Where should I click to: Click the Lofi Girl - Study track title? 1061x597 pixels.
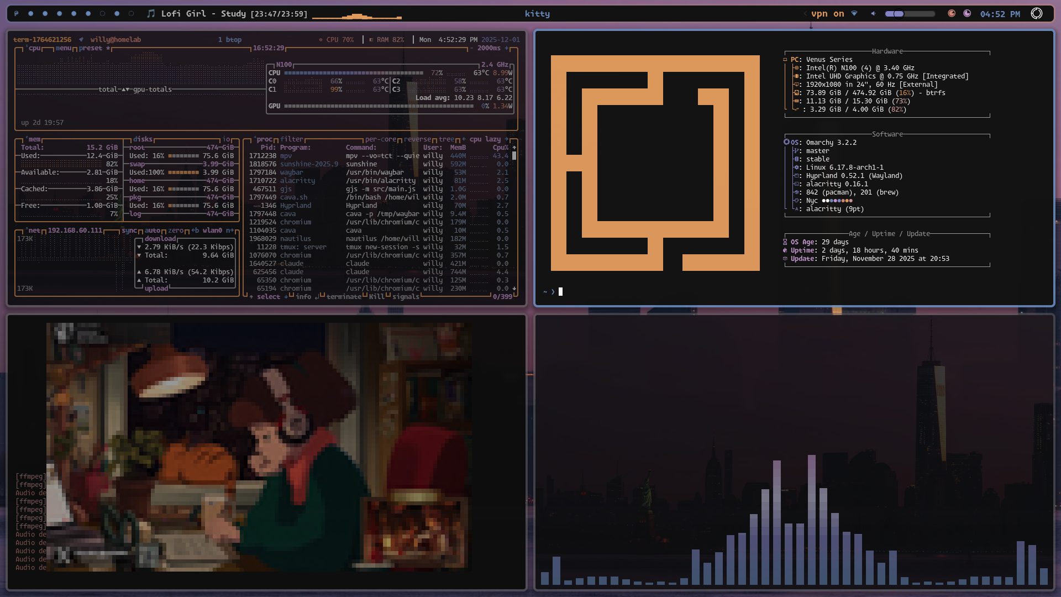203,14
